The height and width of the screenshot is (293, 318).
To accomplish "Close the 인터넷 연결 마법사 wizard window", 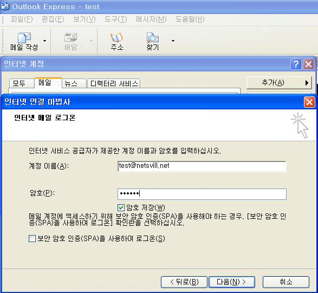I will click(x=309, y=102).
